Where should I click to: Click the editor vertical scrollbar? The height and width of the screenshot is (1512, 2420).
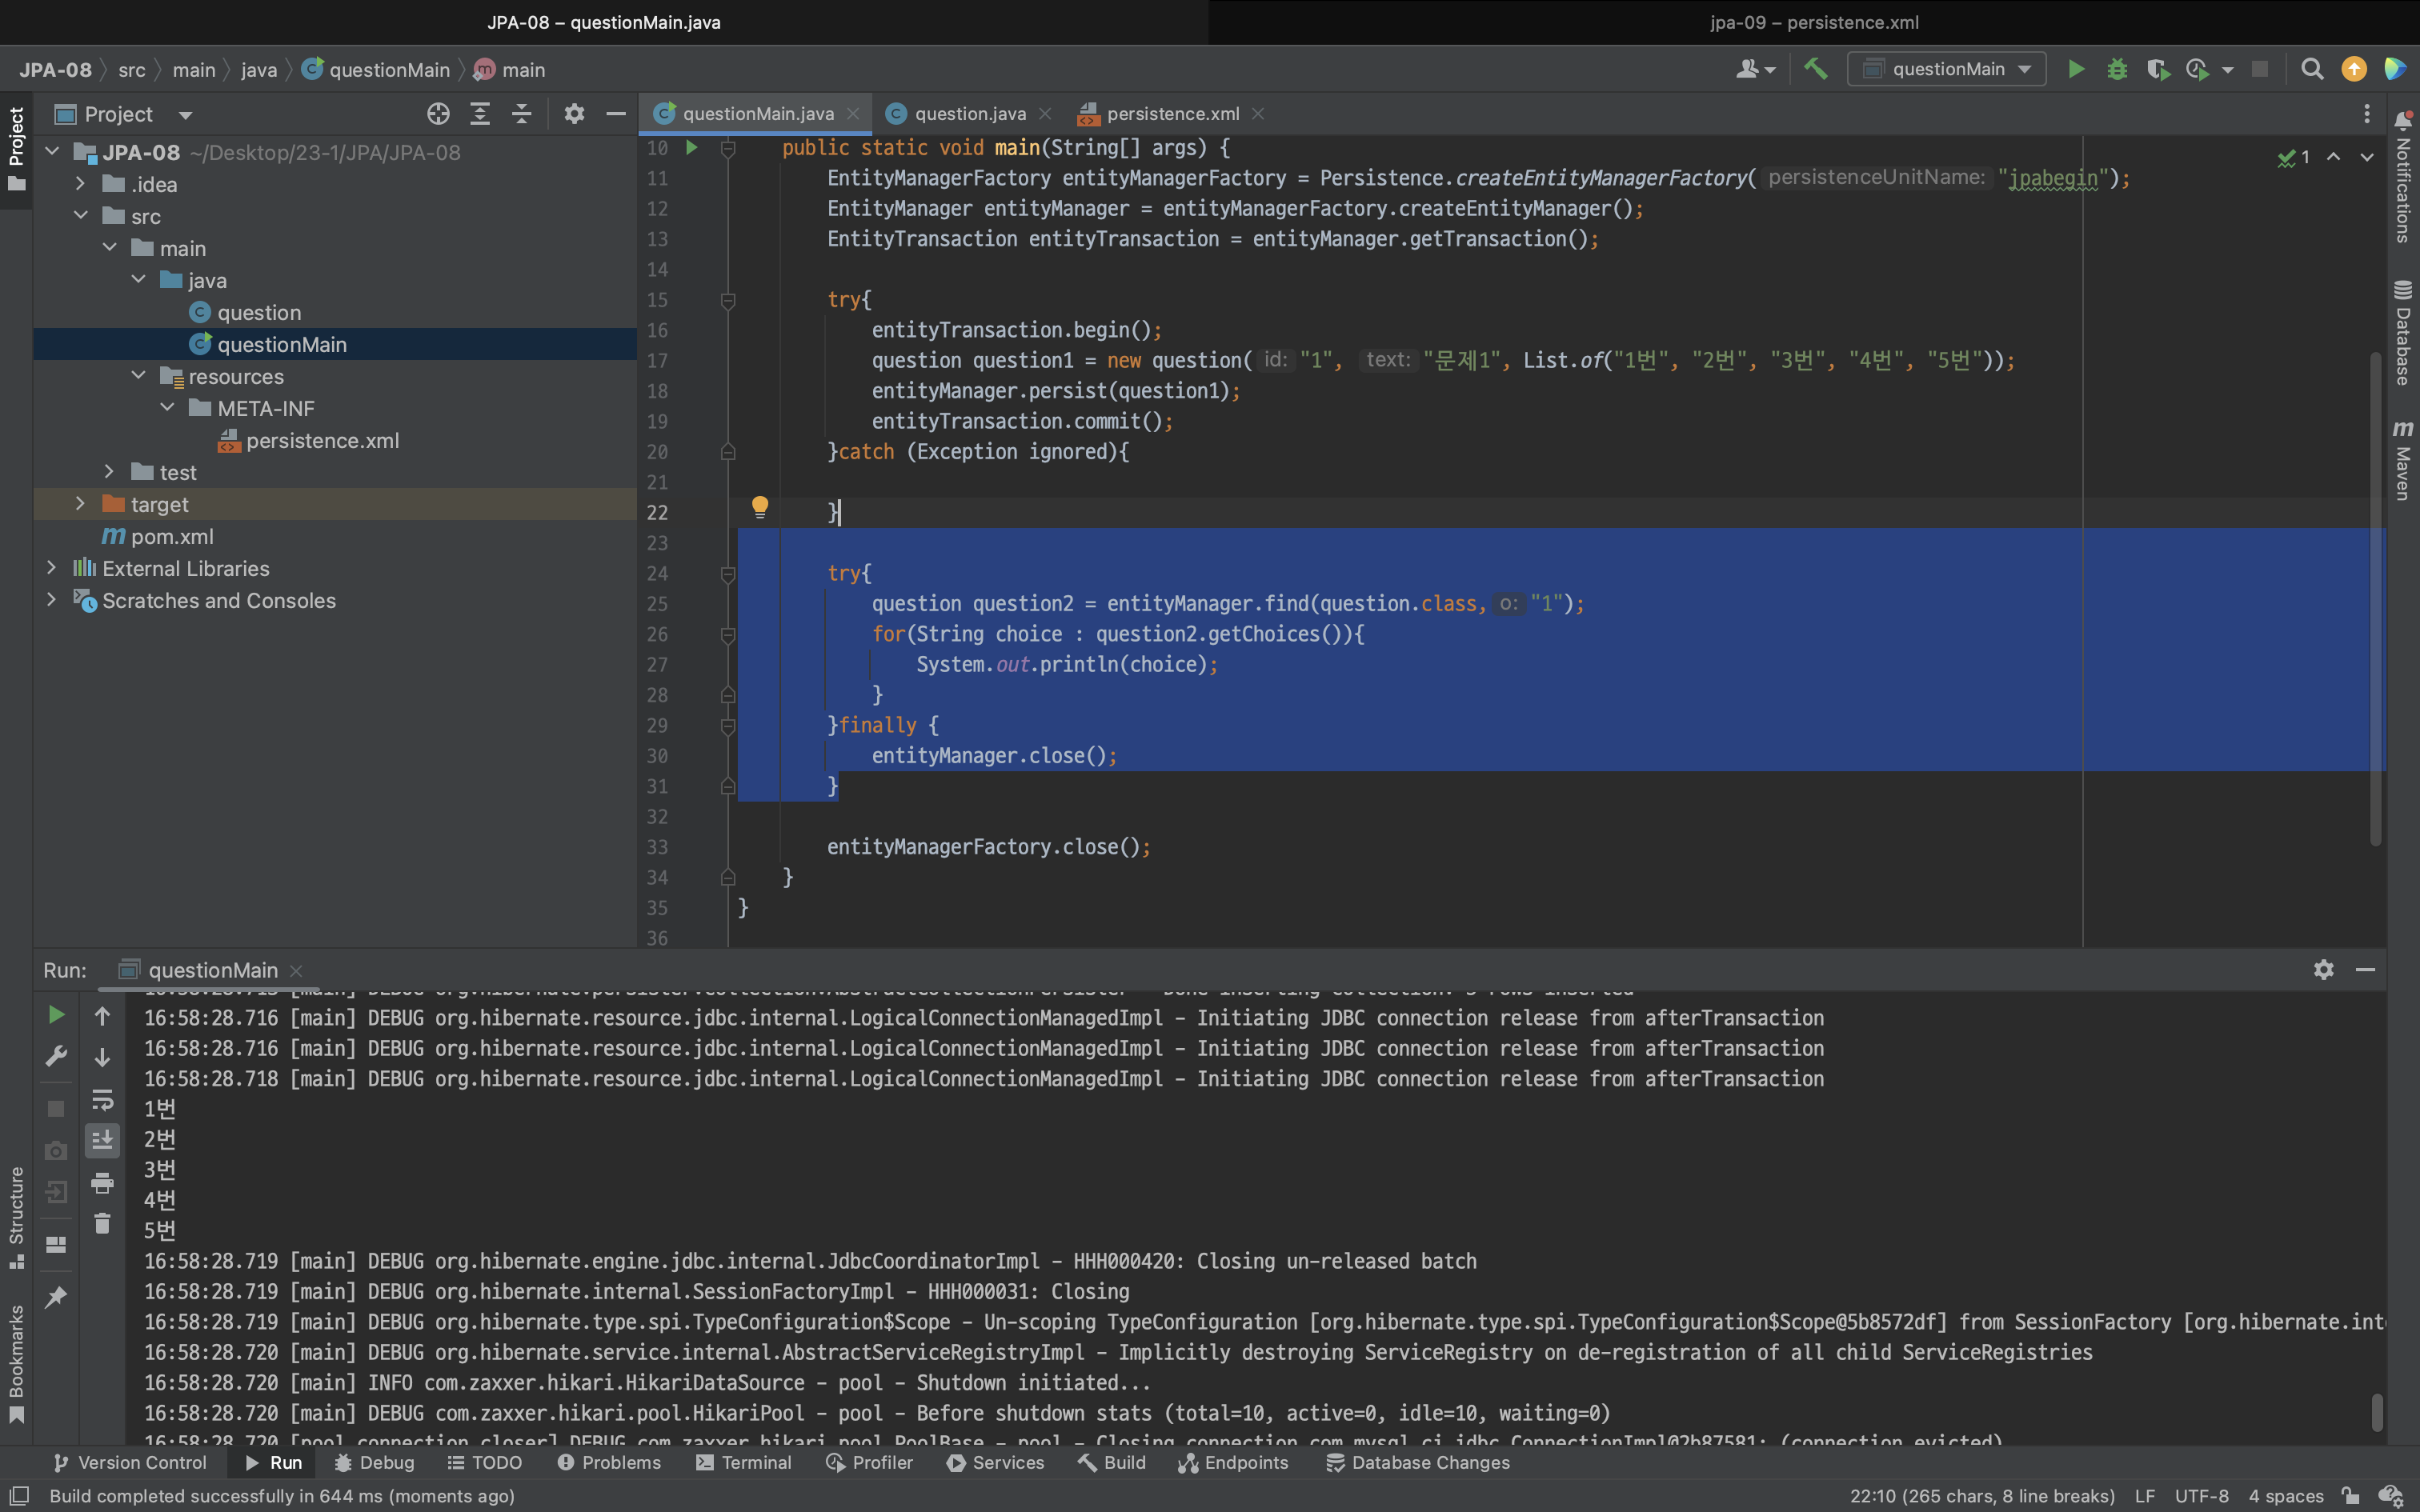pyautogui.click(x=2376, y=600)
